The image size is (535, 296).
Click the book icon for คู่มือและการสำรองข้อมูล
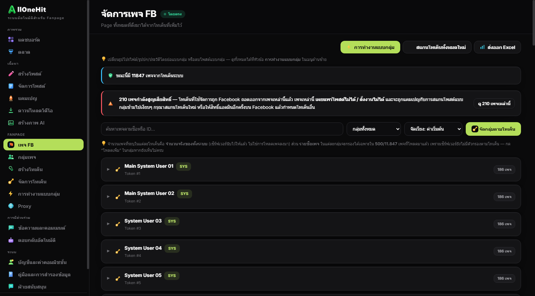[x=11, y=275]
